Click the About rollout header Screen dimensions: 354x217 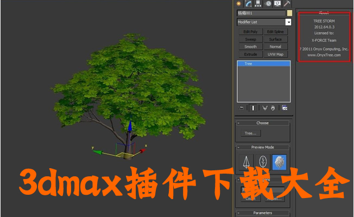coord(324,12)
